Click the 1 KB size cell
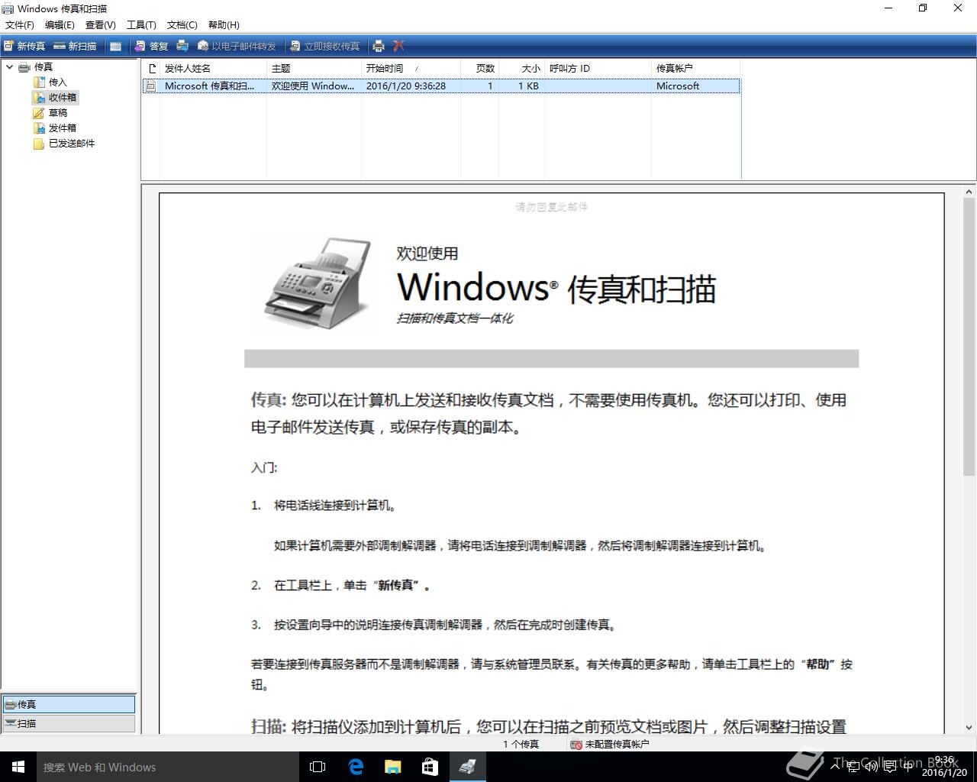The height and width of the screenshot is (782, 977). [528, 86]
